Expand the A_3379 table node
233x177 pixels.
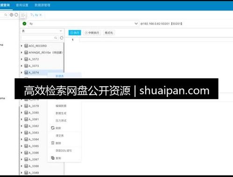click(x=21, y=106)
